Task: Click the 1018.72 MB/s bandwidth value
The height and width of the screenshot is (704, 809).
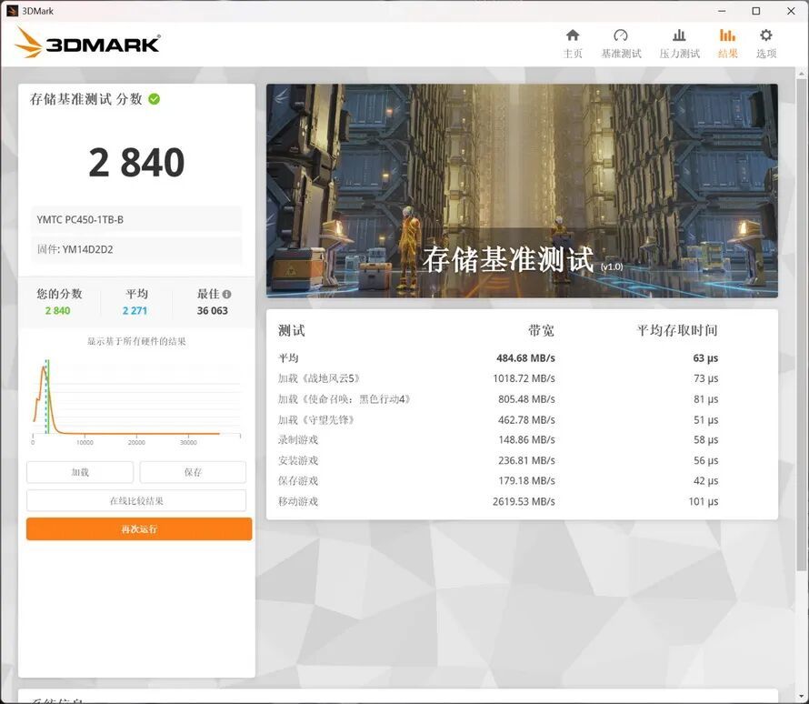Action: tap(524, 378)
